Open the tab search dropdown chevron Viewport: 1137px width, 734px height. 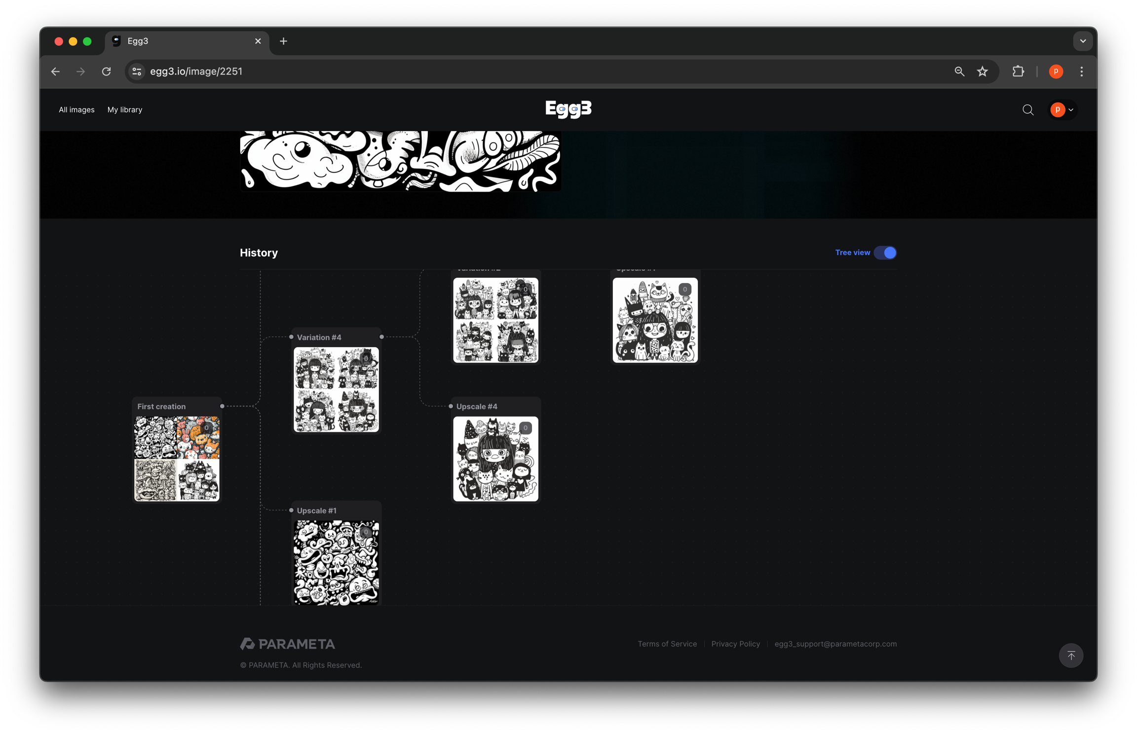[1083, 41]
